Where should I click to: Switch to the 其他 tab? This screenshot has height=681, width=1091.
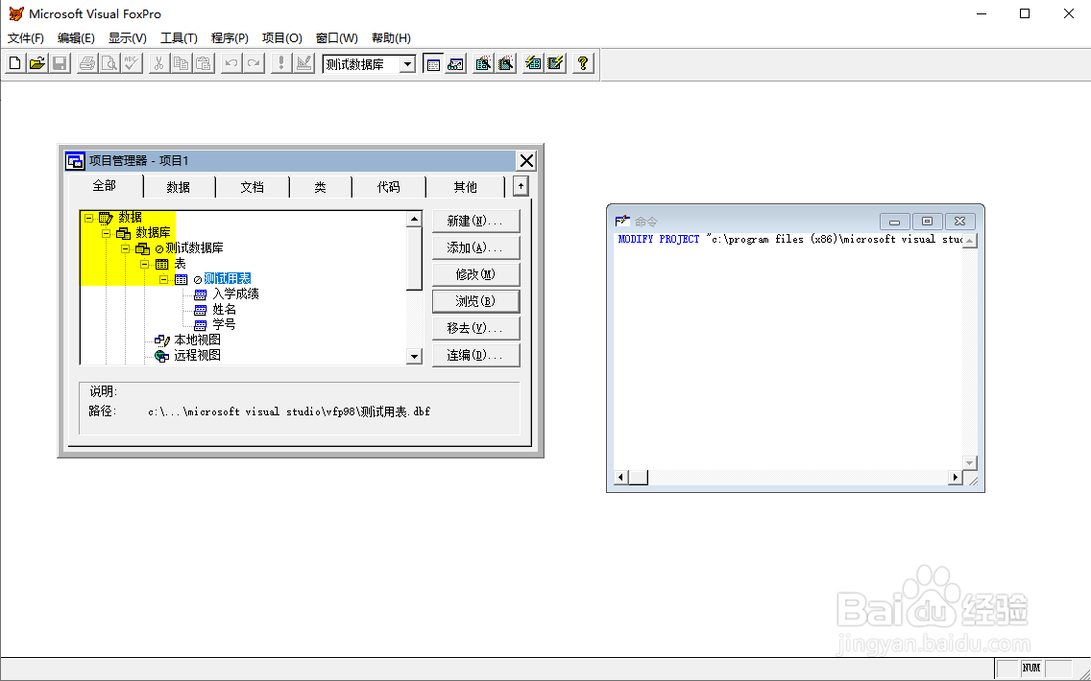point(466,187)
